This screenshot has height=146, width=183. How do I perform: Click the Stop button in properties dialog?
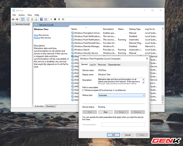(106, 112)
